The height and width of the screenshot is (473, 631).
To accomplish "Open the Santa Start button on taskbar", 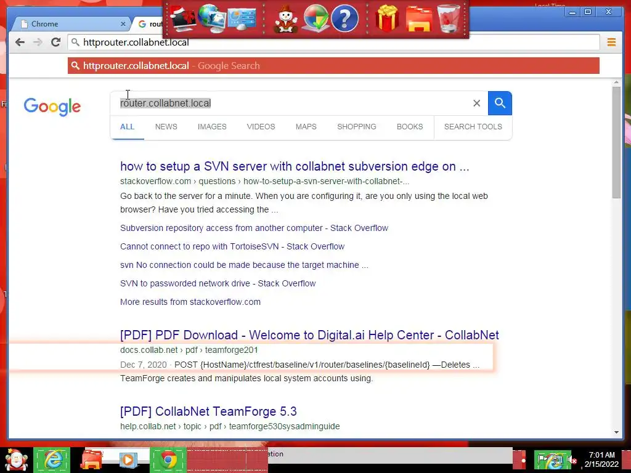I will [16, 459].
